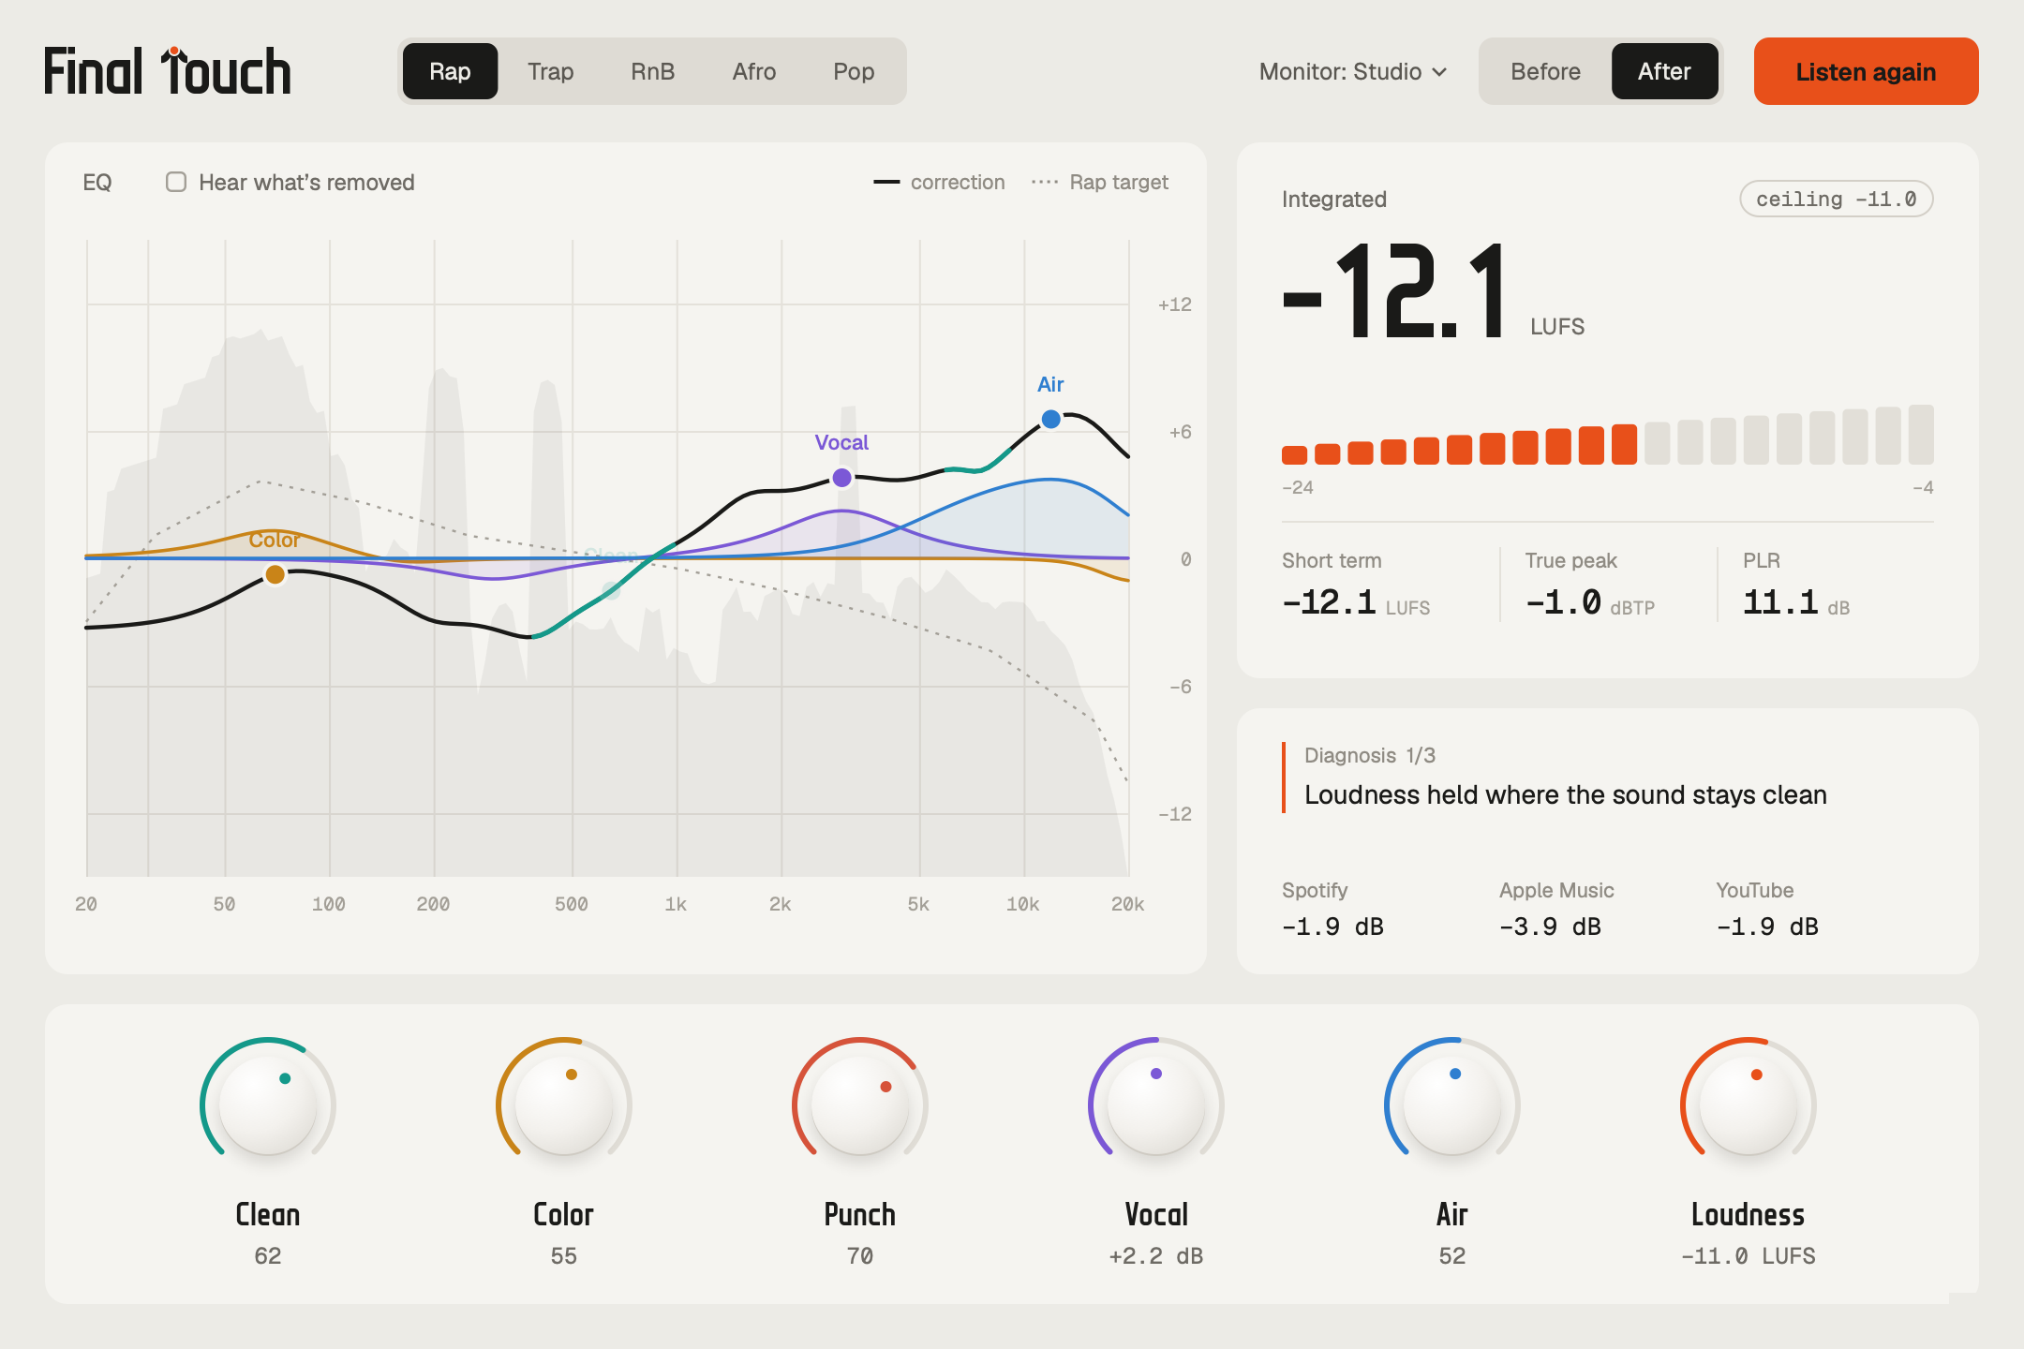This screenshot has height=1349, width=2024.
Task: Click the Air value 52
Action: click(1451, 1255)
